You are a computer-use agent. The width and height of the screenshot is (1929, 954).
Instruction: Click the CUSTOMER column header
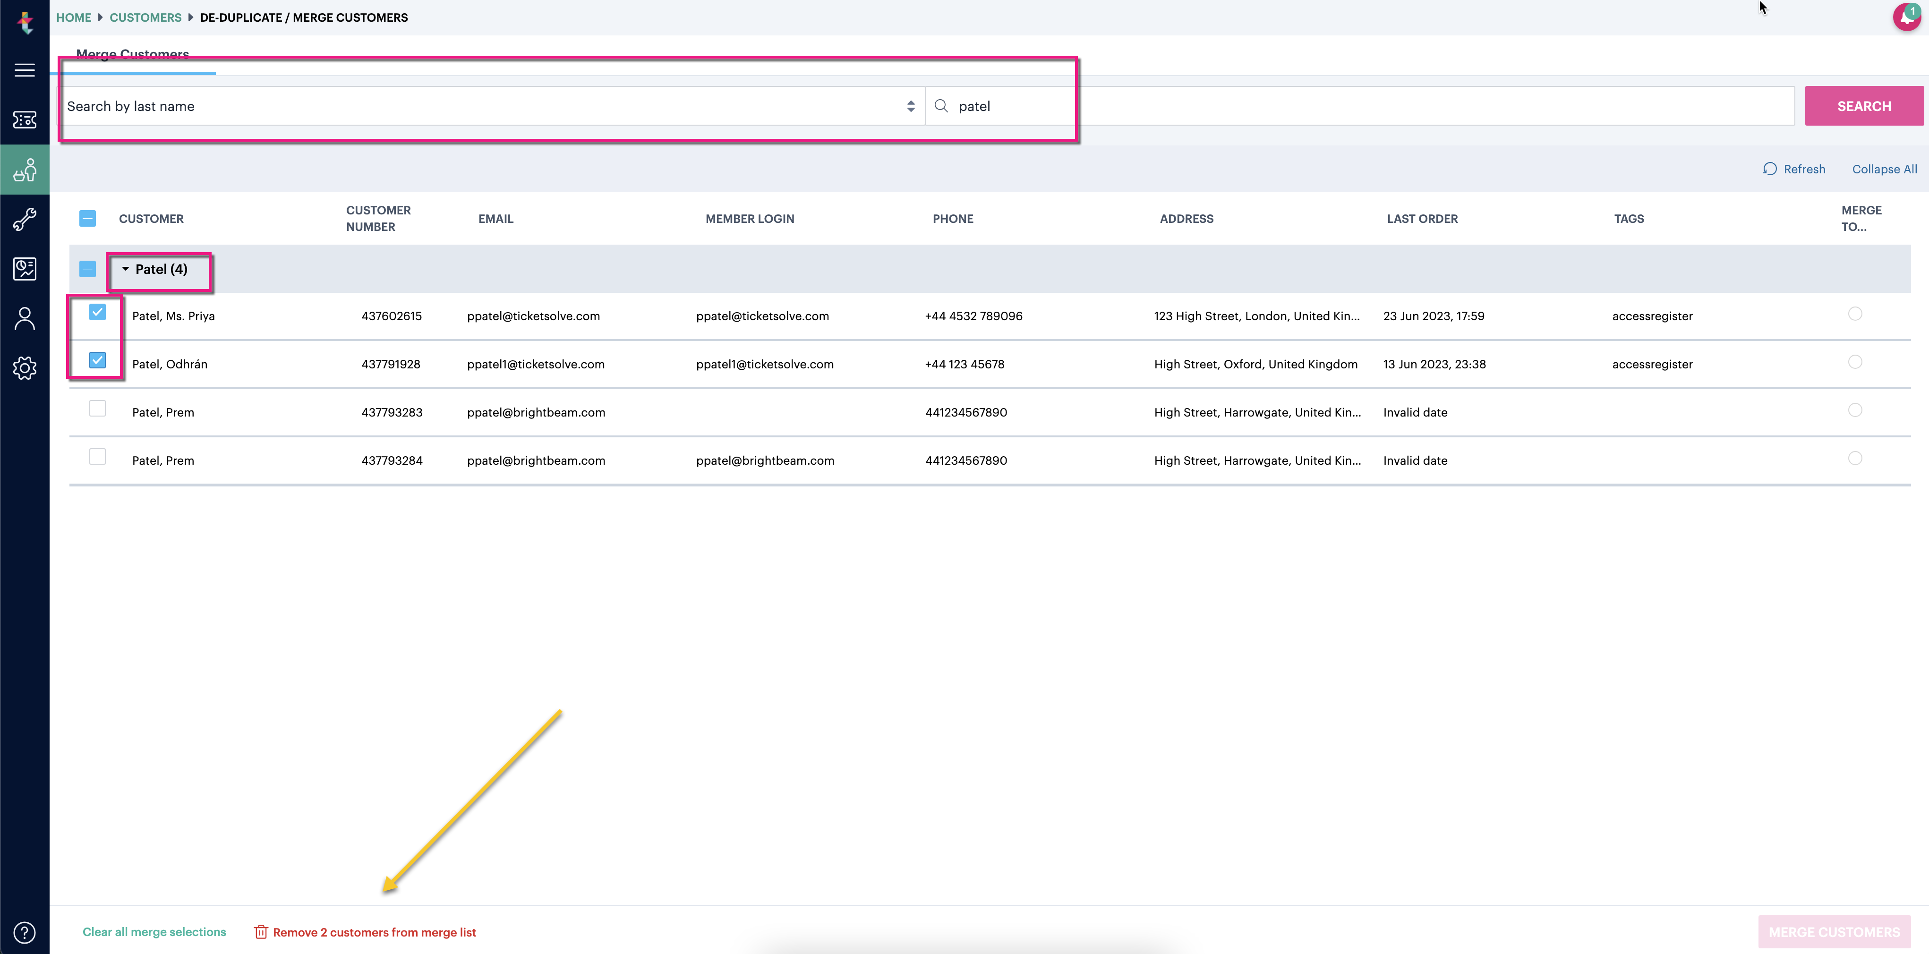point(151,219)
